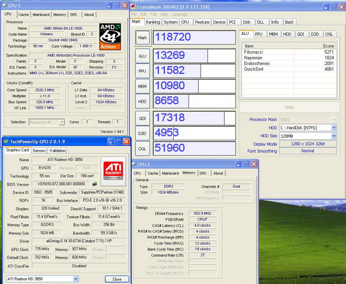Start the OGL benchmark square button

[142, 148]
